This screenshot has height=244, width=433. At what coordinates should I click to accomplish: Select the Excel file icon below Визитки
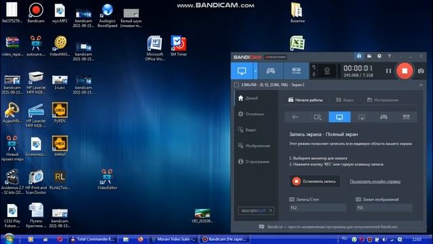[x=297, y=43]
